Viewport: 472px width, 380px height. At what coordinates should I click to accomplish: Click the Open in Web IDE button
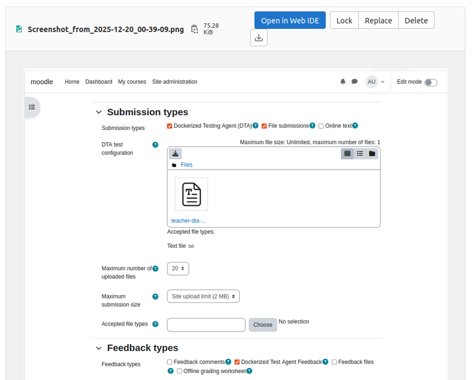pyautogui.click(x=290, y=20)
